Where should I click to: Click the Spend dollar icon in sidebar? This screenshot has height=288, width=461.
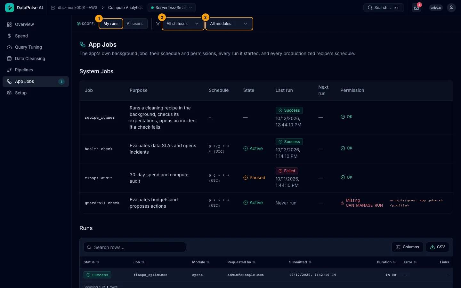point(9,36)
